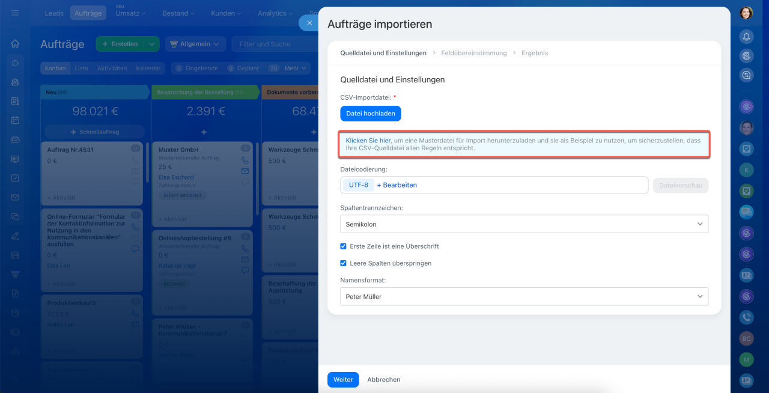Click the notifications bell icon
Screen dimensions: 769x393
(x=746, y=37)
